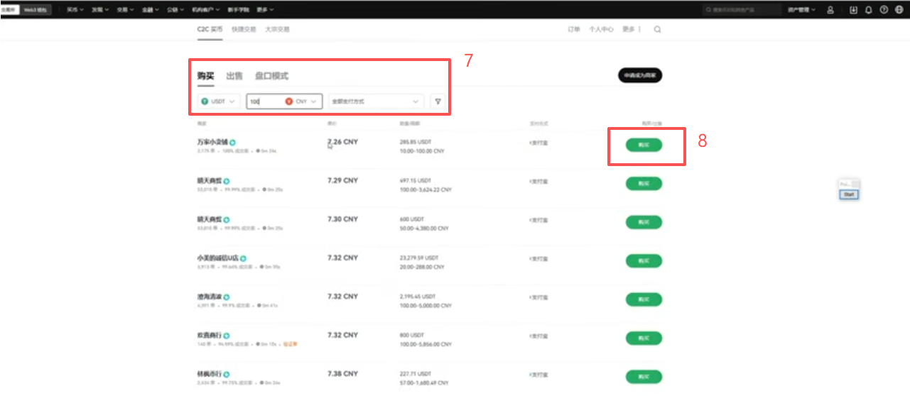Screen dimensions: 910x396
Task: Click 购买 button for 欢喜商行
Action: pyautogui.click(x=644, y=339)
